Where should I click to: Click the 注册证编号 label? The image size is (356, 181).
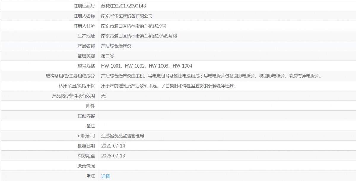pyautogui.click(x=84, y=6)
